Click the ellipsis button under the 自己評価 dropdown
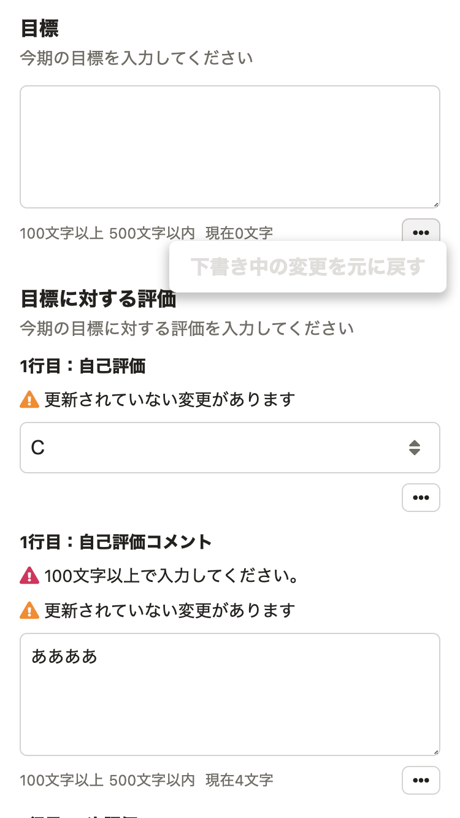Screen dimensions: 460x818 click(421, 497)
